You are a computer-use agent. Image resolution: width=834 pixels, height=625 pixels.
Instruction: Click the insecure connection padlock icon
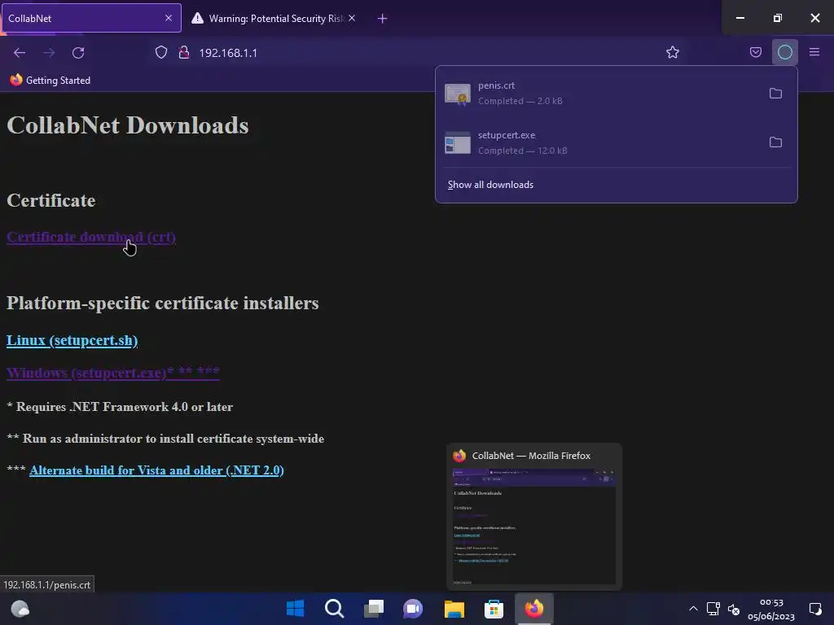184,52
